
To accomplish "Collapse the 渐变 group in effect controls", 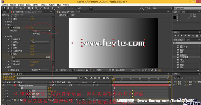I will [6, 25].
